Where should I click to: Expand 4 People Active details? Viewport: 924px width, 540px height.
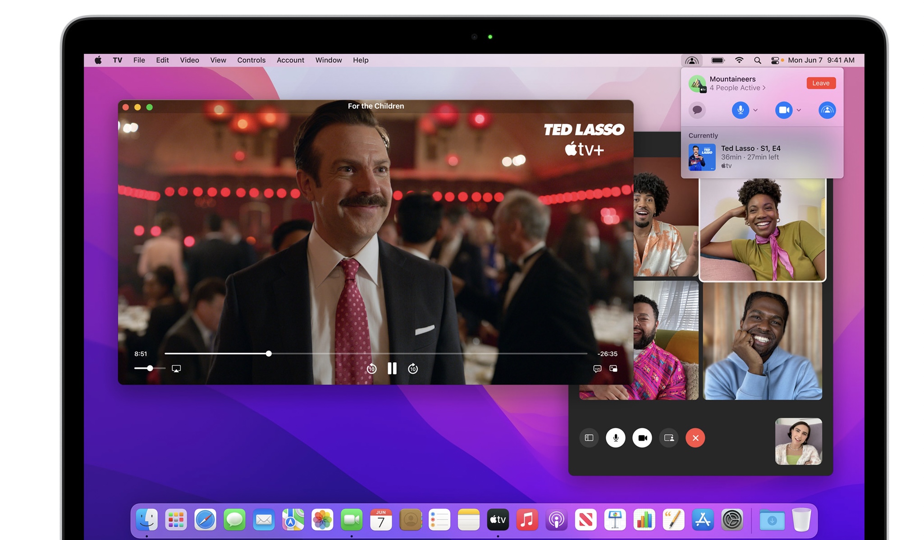[737, 88]
